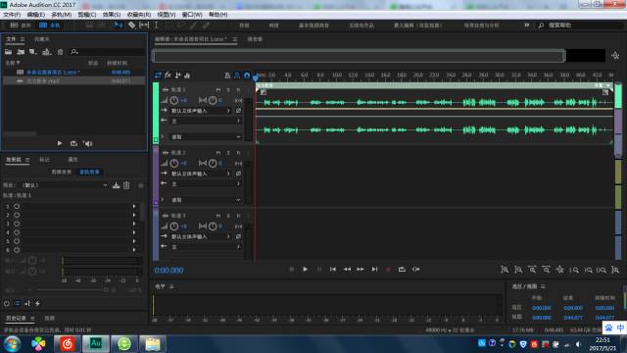627x353 pixels.
Task: Select the Move tool in toolbar
Action: click(119, 25)
